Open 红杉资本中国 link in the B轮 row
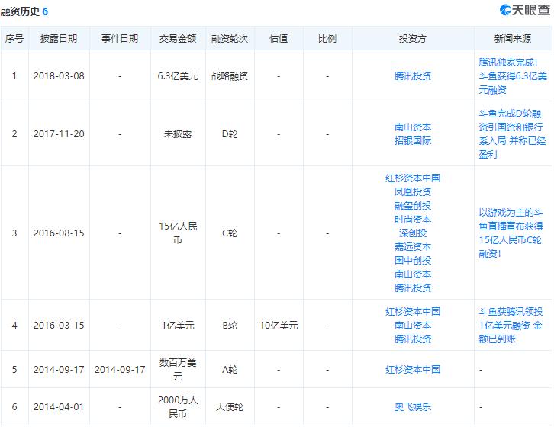 pos(413,312)
